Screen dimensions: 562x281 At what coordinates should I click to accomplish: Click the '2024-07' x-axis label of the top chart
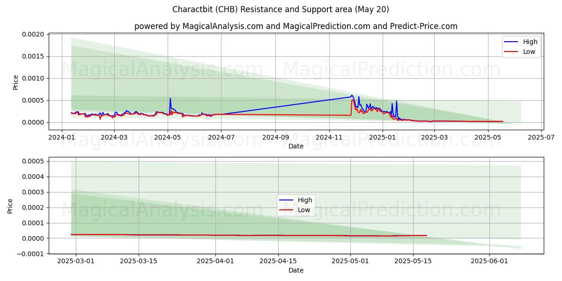221,137
